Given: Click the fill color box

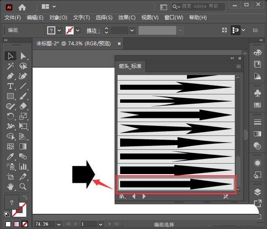Looking at the screenshot, I should pyautogui.click(x=12, y=203).
